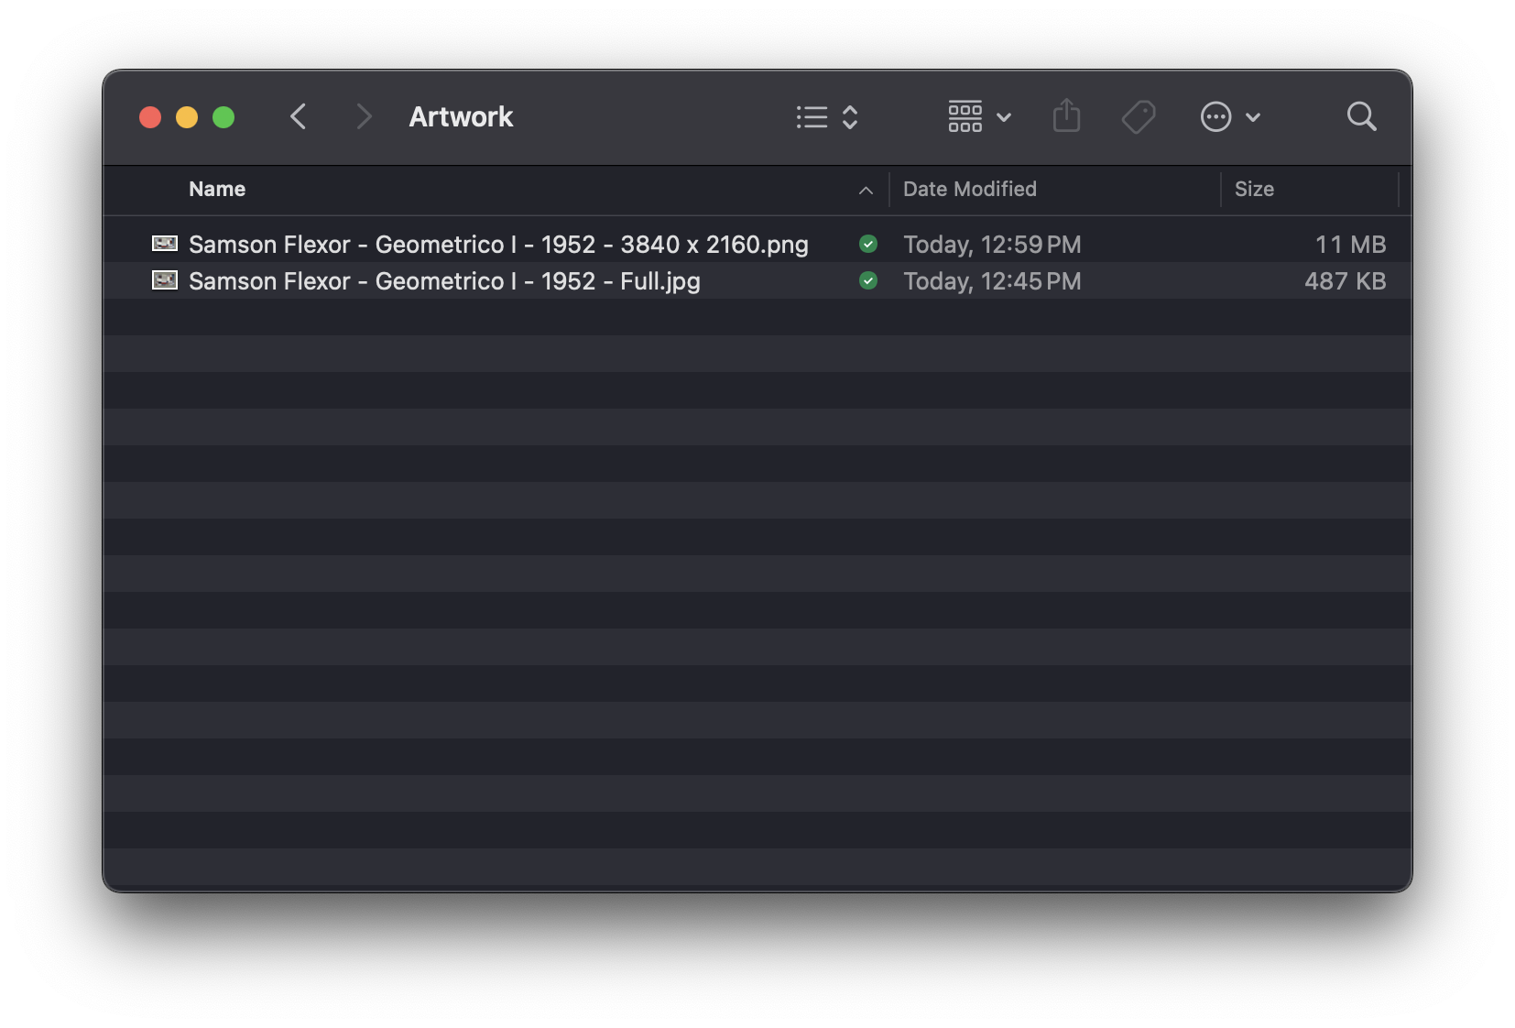Open search with the magnifier icon
Screen dimensions: 1515x1028
pyautogui.click(x=1361, y=116)
